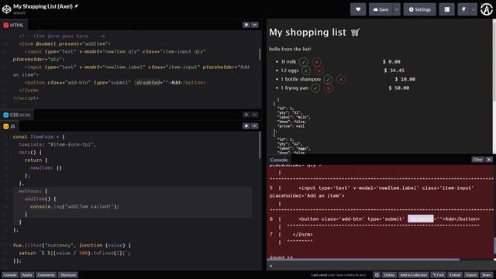Click 'const ItemForm' line in JS editor

click(x=39, y=136)
